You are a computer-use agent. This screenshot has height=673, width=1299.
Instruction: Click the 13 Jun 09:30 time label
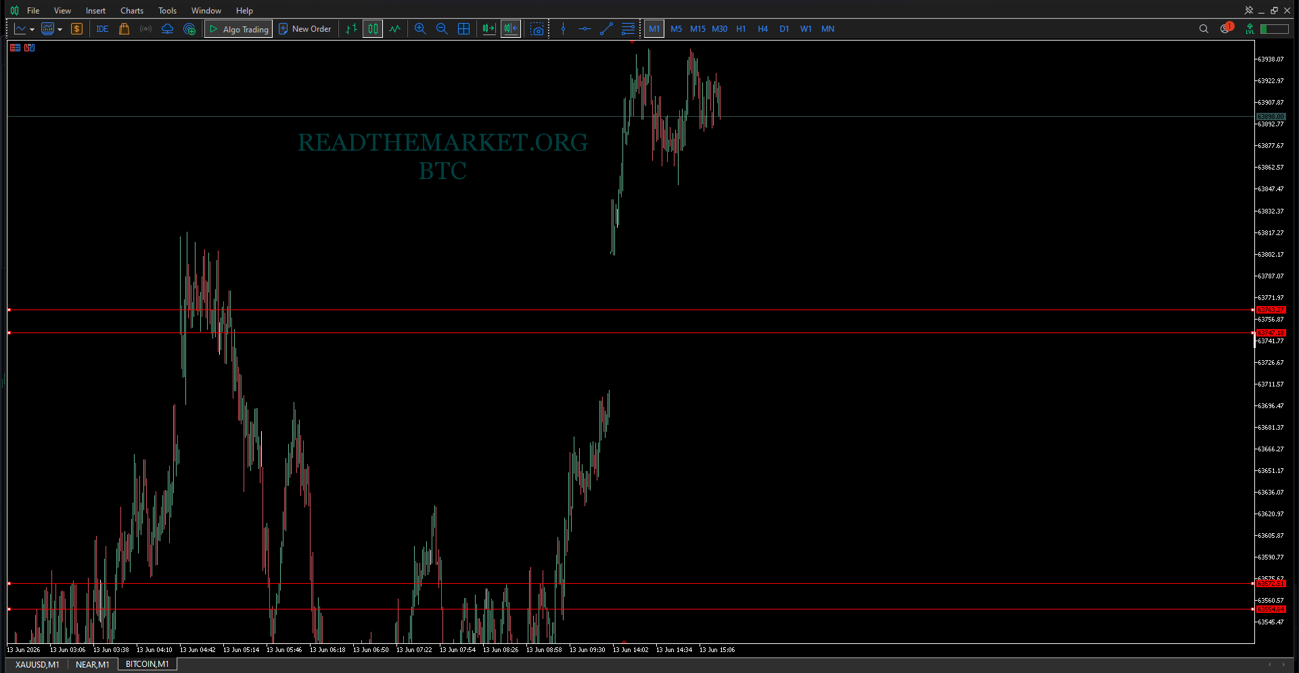(x=587, y=650)
